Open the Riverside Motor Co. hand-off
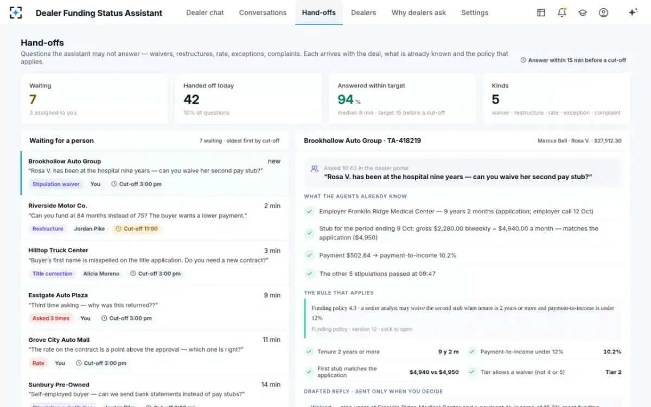The height and width of the screenshot is (407, 651). (x=155, y=218)
